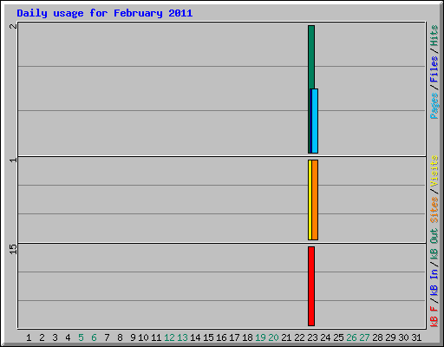Click the 'kB In' legend label
This screenshot has height=347, width=444.
434,283
